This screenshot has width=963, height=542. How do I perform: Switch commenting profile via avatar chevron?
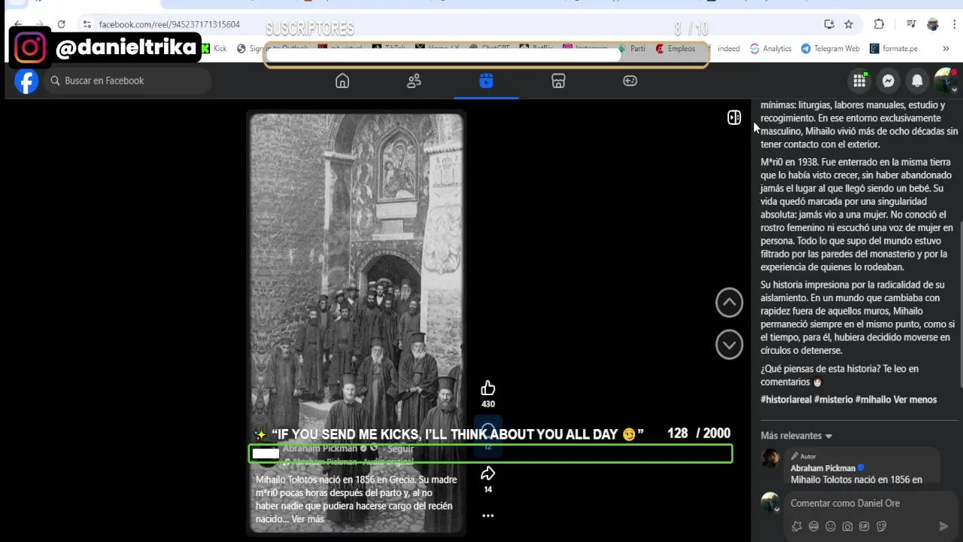coord(777,510)
